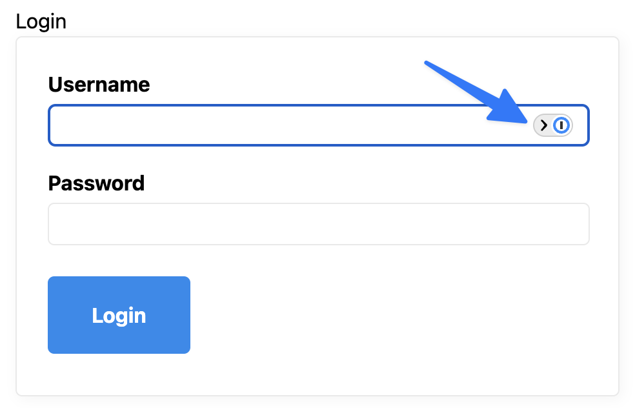635x408 pixels.
Task: Submit the form with the Login button
Action: click(119, 315)
